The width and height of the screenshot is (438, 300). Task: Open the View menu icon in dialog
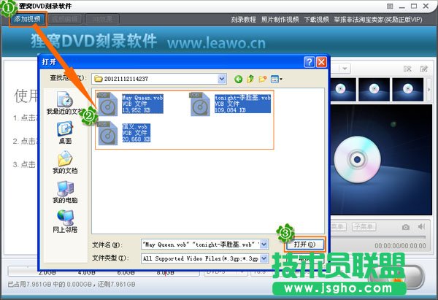[277, 78]
